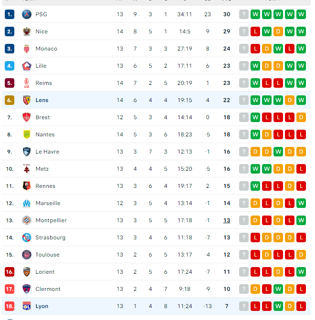
Task: Open the Nantes team page link
Action: 45,134
